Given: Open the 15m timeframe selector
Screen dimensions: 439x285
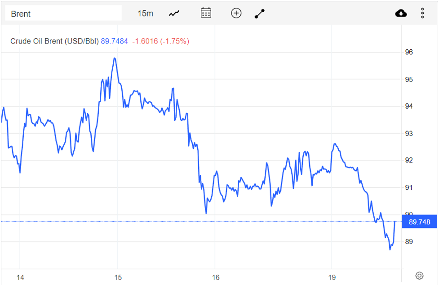Looking at the screenshot, I should pos(145,13).
